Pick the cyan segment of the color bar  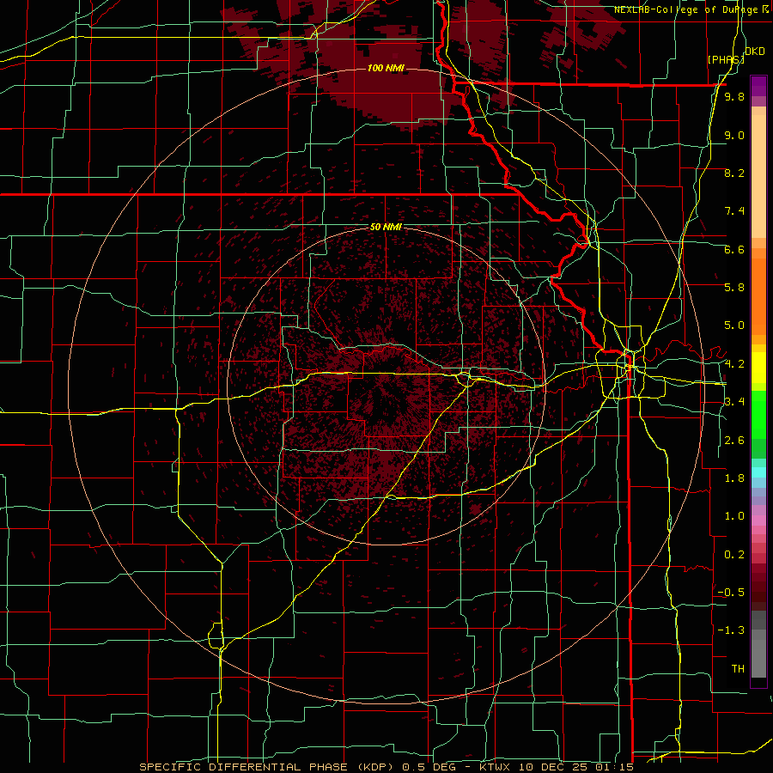758,472
